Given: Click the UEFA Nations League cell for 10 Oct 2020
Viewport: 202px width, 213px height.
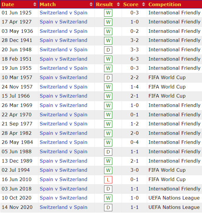Looking at the screenshot, I should [x=174, y=198].
